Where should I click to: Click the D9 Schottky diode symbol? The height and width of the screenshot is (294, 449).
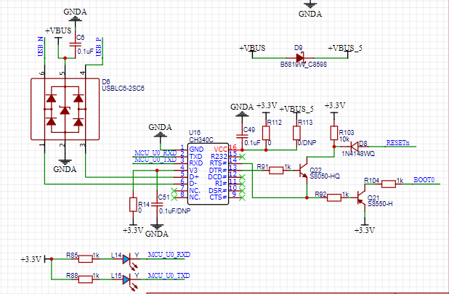point(299,57)
